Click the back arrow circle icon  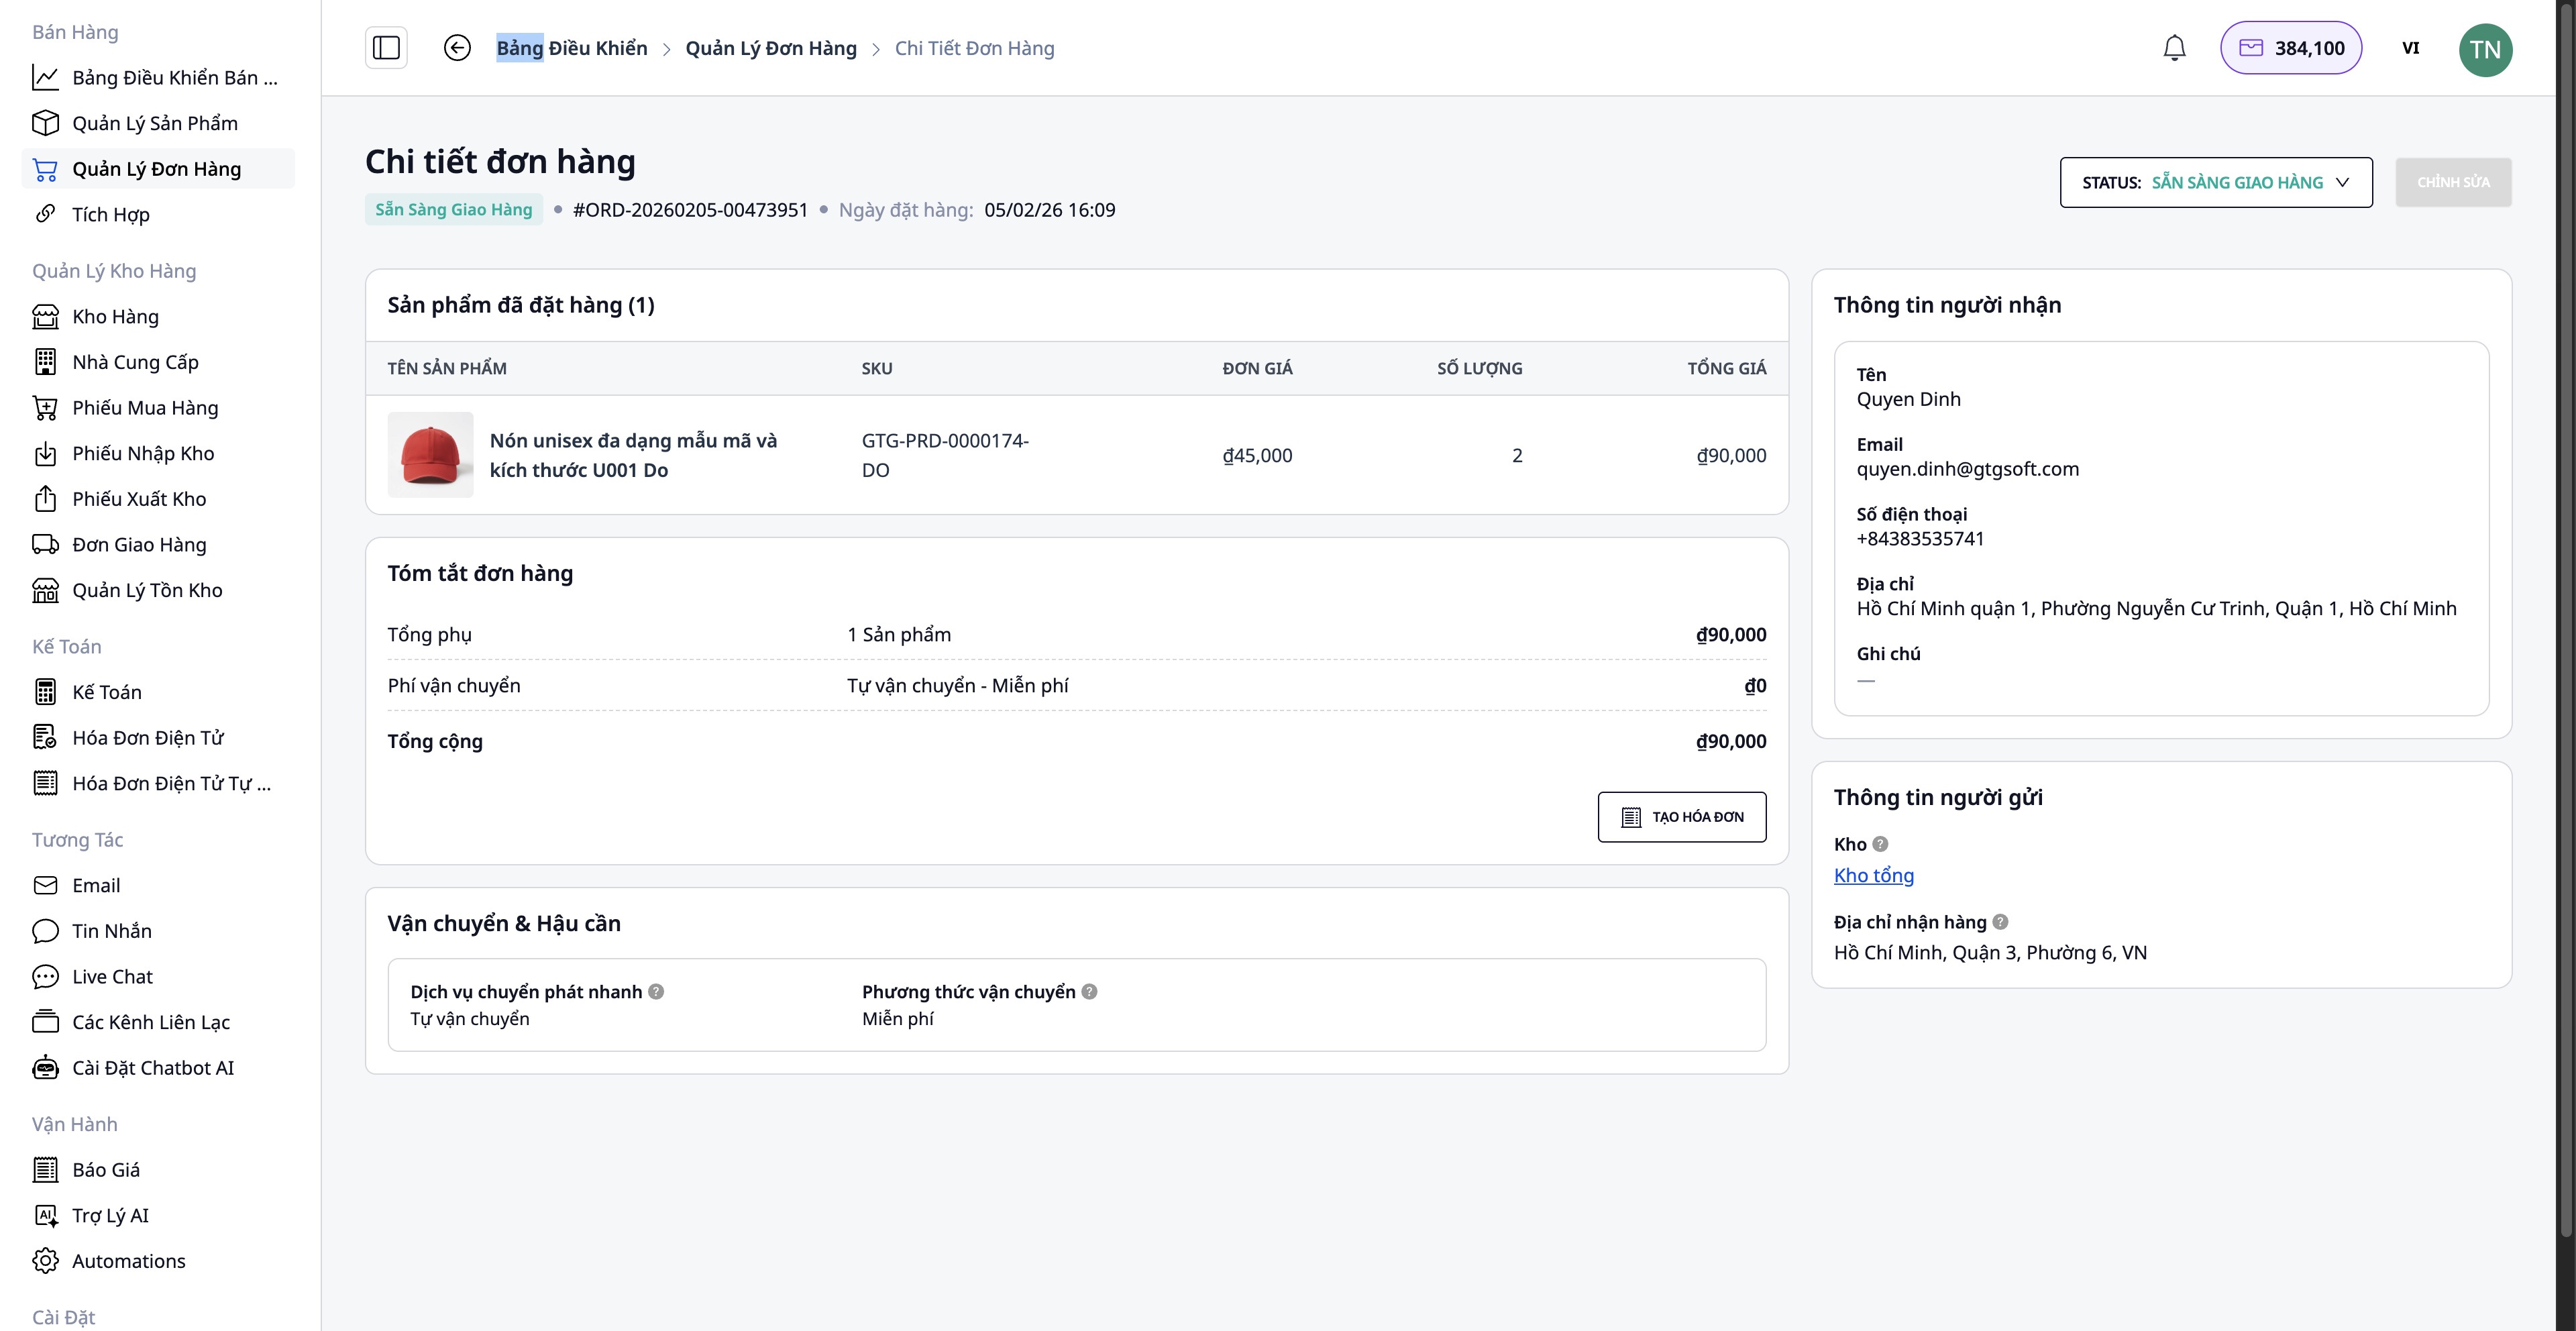457,48
